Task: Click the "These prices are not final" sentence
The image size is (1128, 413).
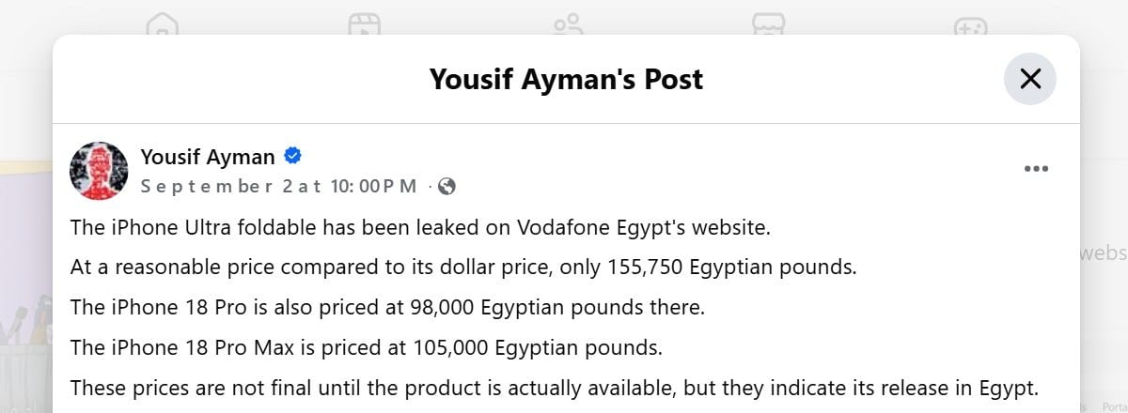Action: (x=555, y=387)
